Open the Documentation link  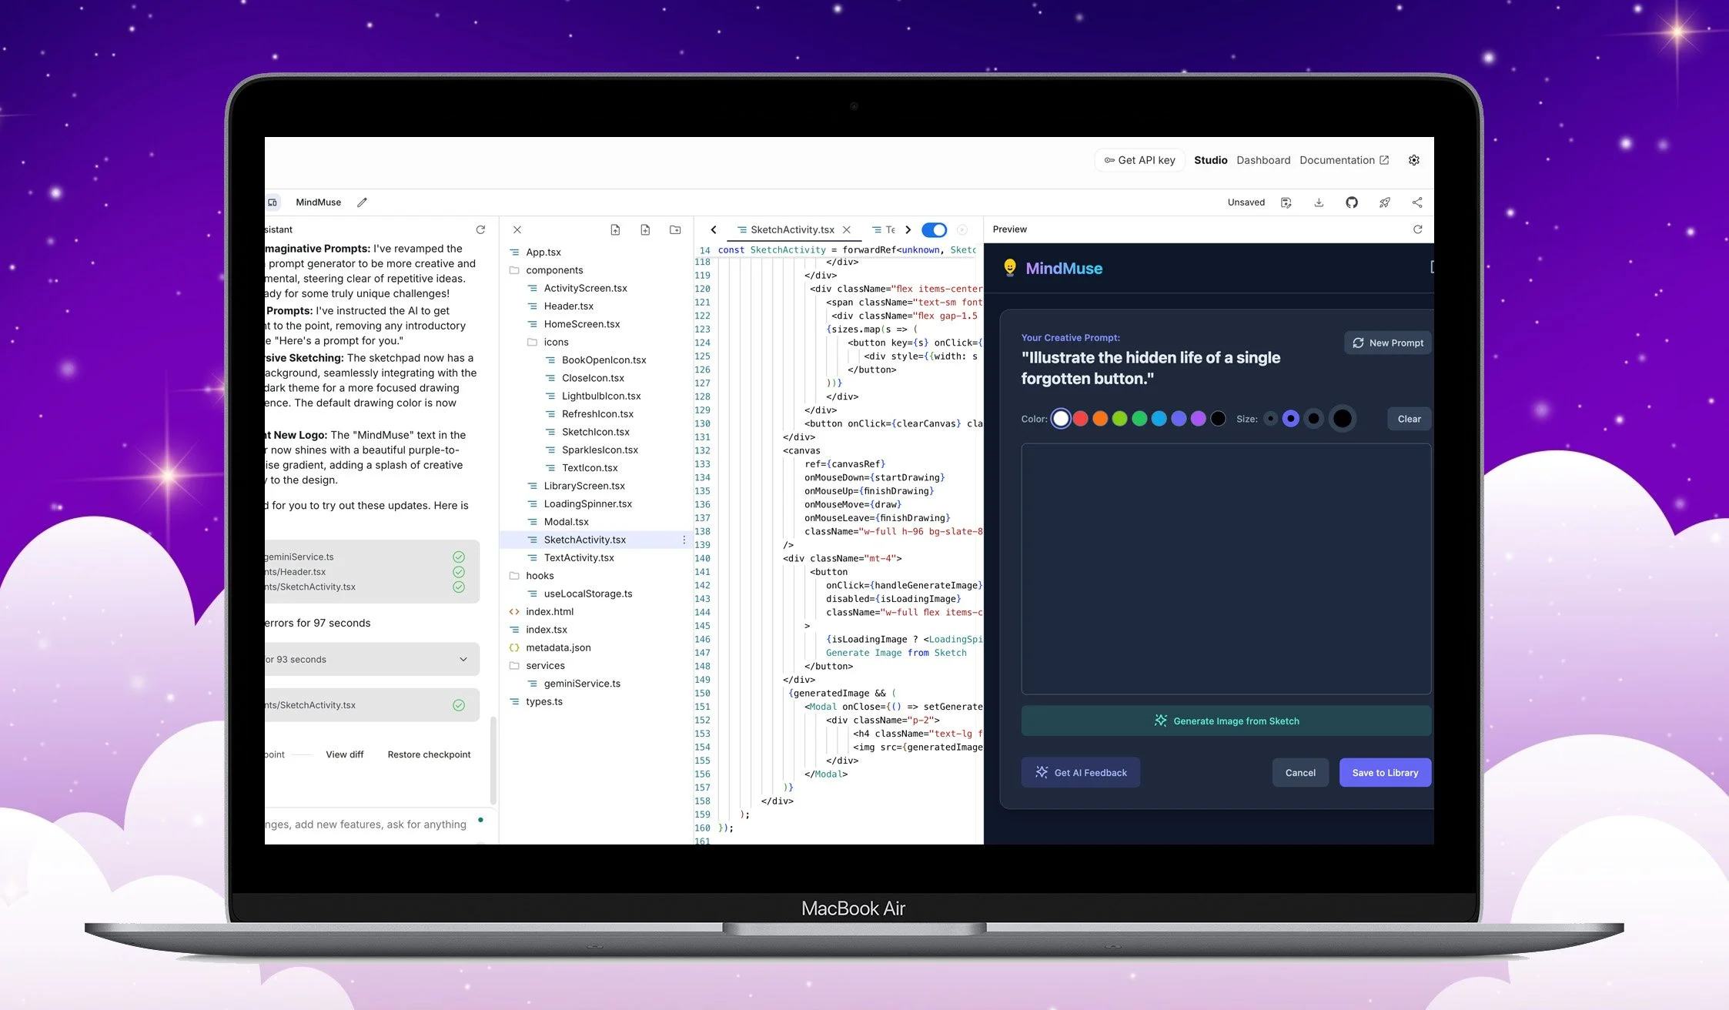[1344, 160]
